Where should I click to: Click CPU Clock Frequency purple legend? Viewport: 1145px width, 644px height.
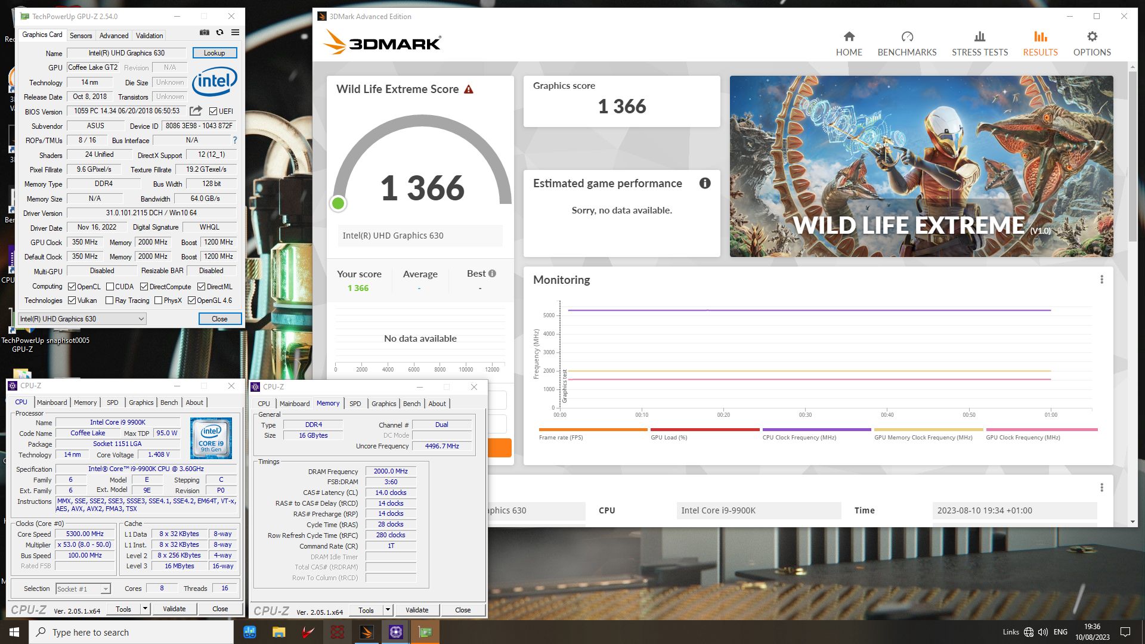[x=816, y=435]
